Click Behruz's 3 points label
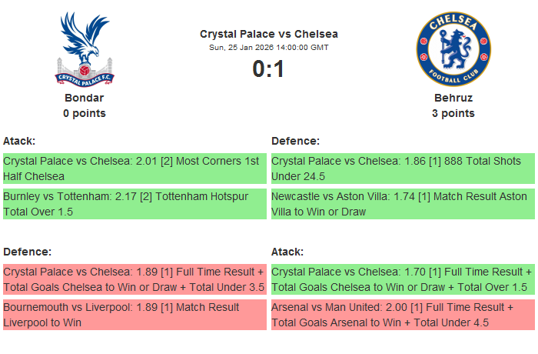 (x=453, y=113)
